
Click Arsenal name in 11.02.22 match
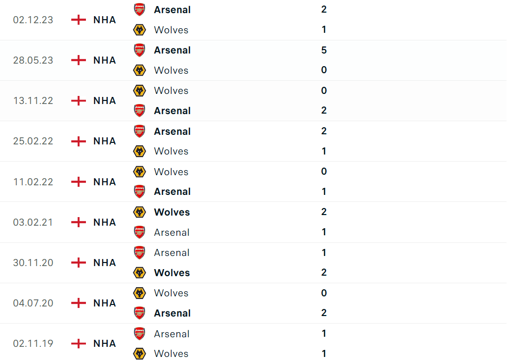click(172, 191)
